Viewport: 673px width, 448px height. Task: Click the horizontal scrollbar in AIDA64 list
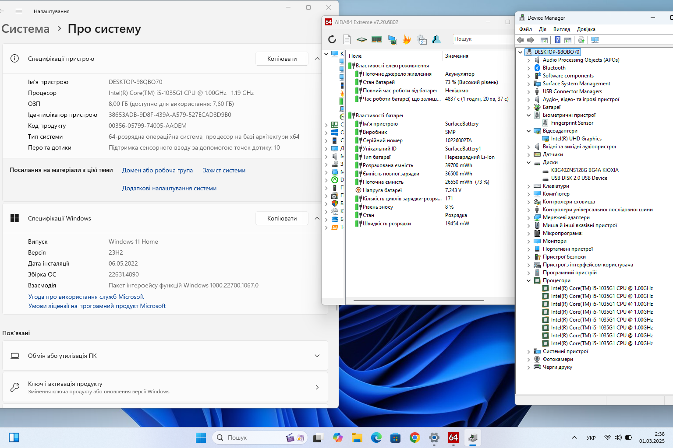(x=418, y=301)
